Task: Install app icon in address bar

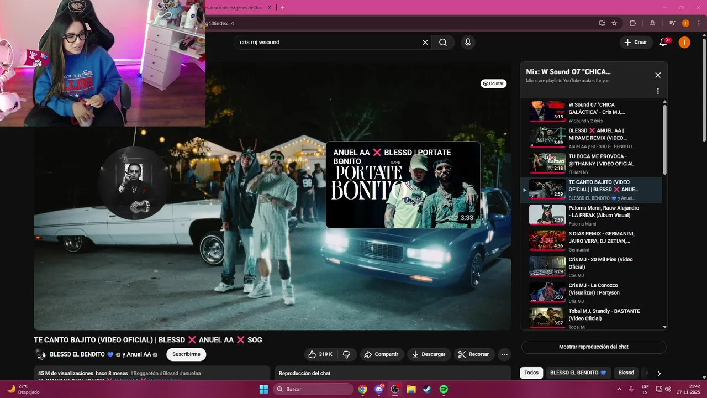Action: [x=602, y=23]
